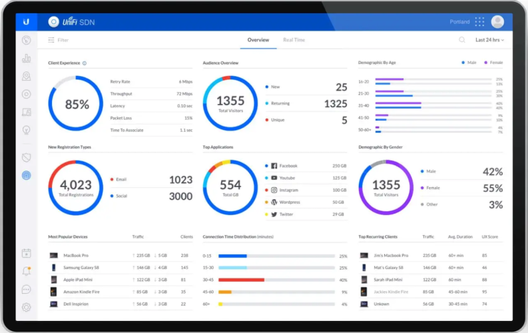Open the Portland site selector

[x=459, y=22]
